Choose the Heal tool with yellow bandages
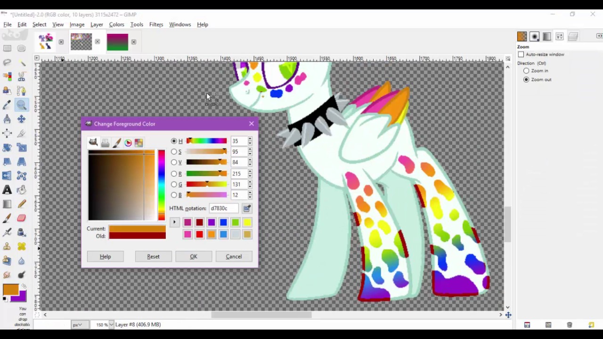Image resolution: width=603 pixels, height=339 pixels. click(21, 246)
